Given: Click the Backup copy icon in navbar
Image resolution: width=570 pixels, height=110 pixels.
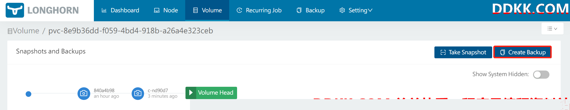Looking at the screenshot, I should tap(299, 10).
